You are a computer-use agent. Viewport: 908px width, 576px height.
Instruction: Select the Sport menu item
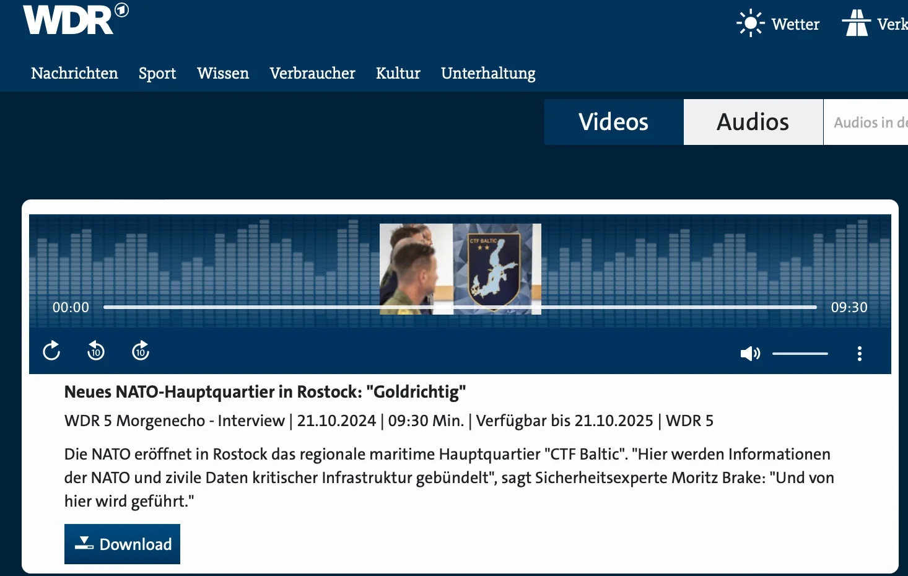[157, 73]
